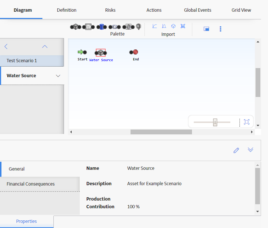Screen dimensions: 268x228
Task: Click the Properties bottom tab
Action: 26,221
